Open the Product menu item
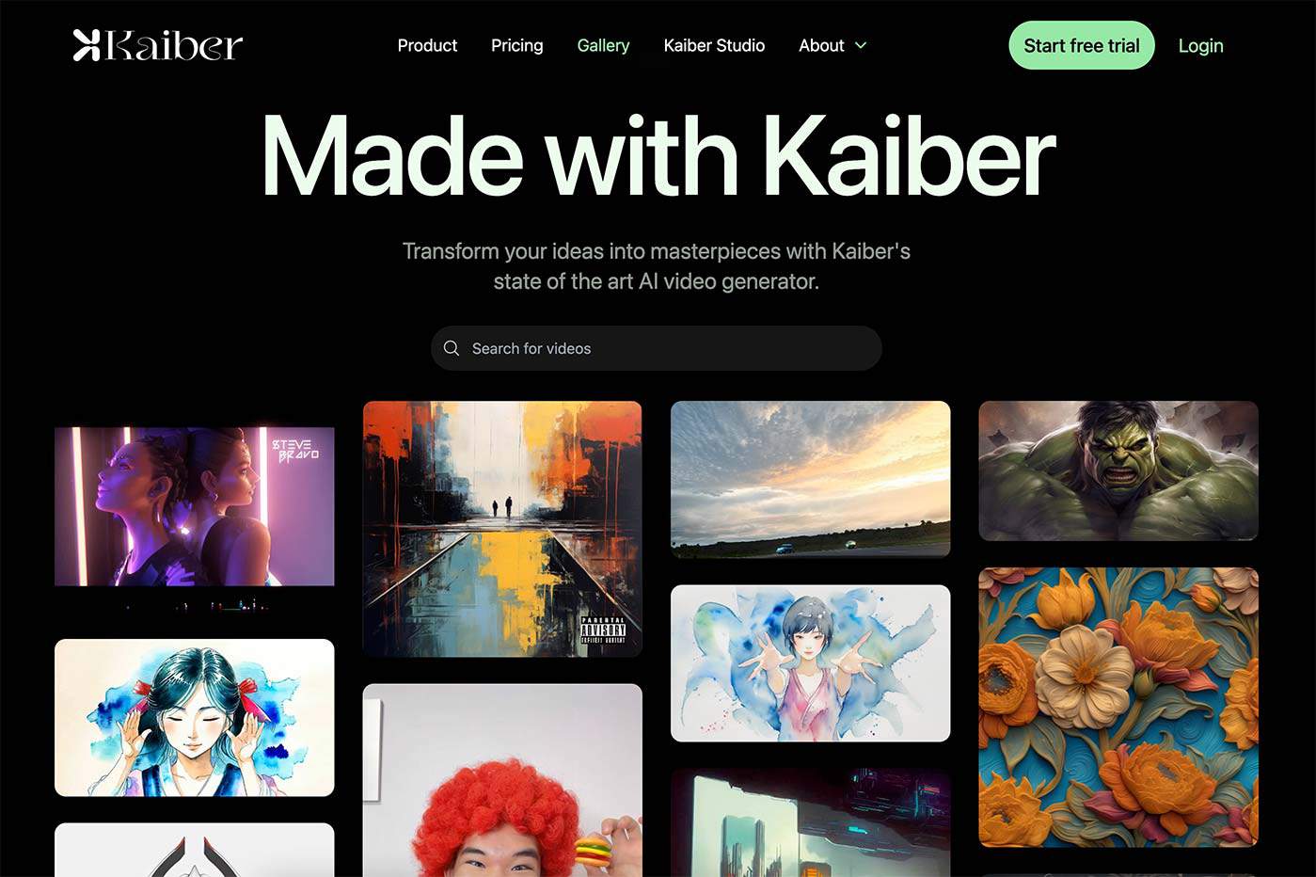The image size is (1316, 877). click(x=427, y=45)
